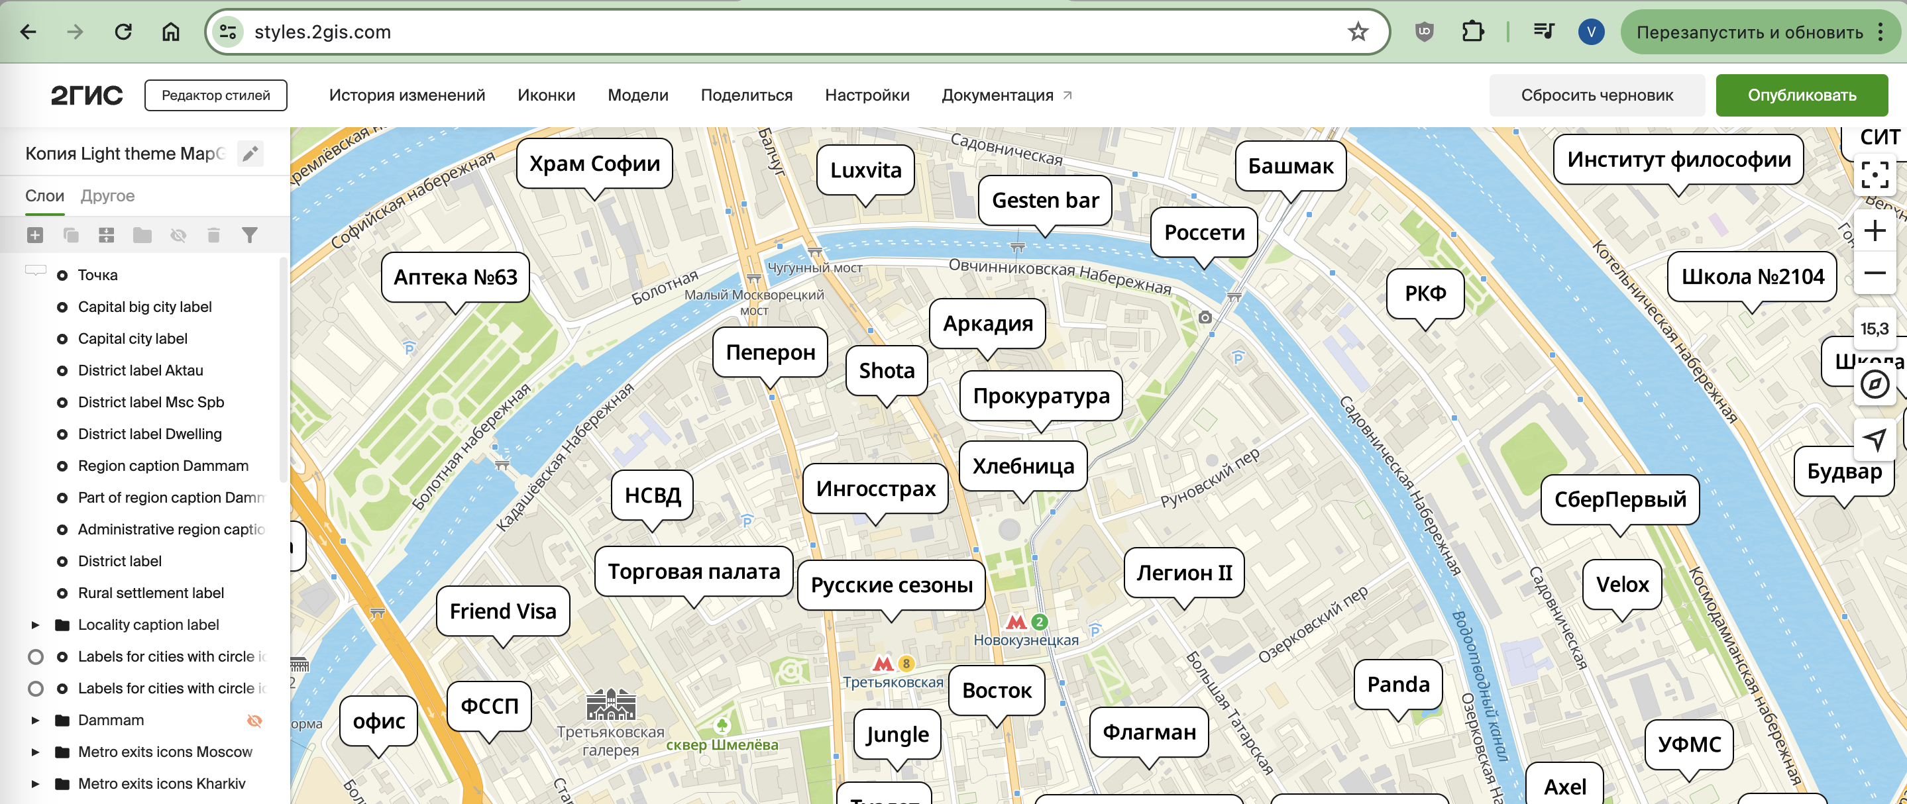Expand the Dammam folder
Screen dimensions: 1907x804
(x=35, y=721)
